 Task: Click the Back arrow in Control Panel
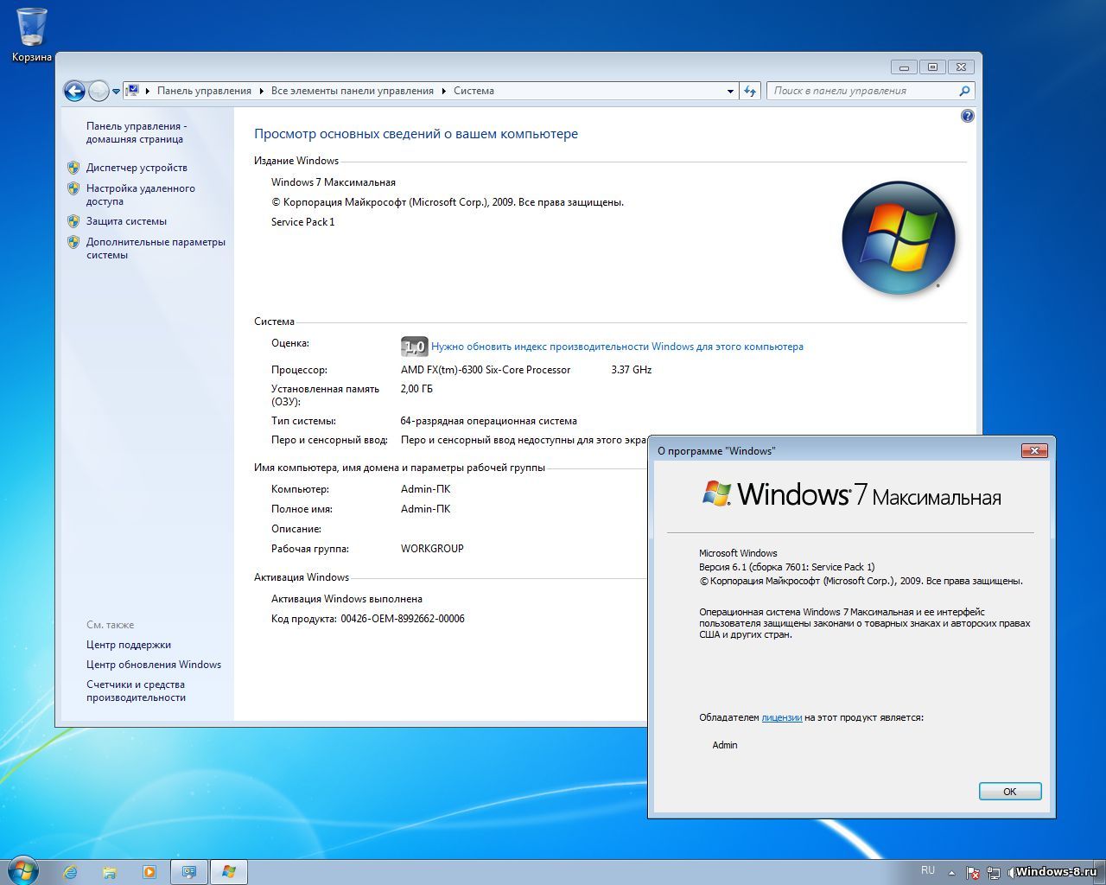tap(74, 90)
